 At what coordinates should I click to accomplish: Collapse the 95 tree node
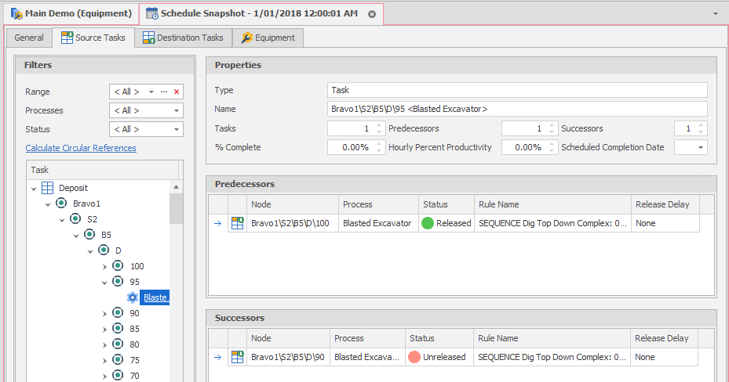(104, 283)
